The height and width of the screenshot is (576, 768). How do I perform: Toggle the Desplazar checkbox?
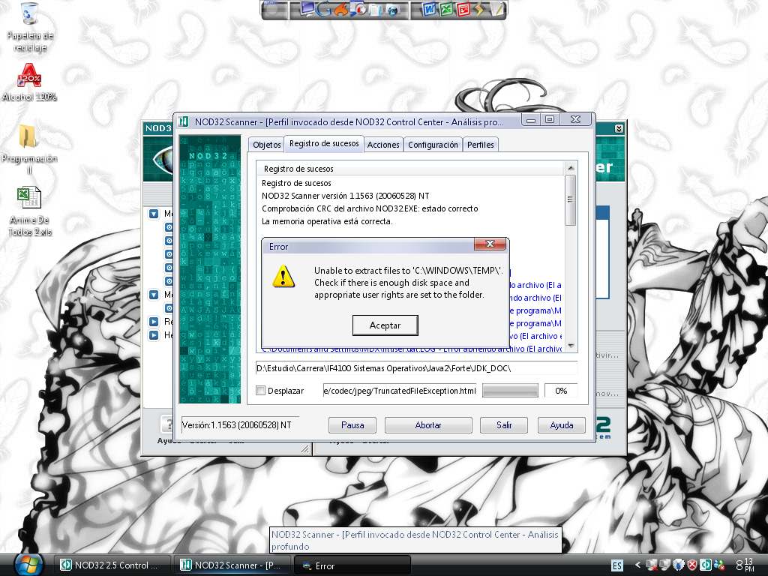click(x=260, y=390)
